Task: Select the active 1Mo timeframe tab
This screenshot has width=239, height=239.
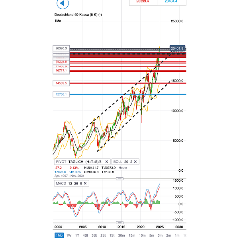Action: click(x=59, y=235)
